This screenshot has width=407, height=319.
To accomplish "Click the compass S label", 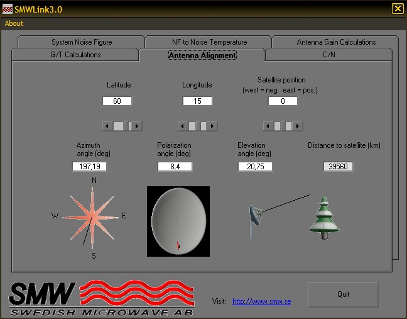I will pyautogui.click(x=94, y=256).
